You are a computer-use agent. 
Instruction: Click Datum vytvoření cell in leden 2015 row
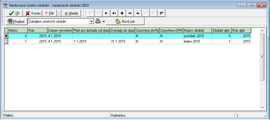pyautogui.click(x=60, y=41)
